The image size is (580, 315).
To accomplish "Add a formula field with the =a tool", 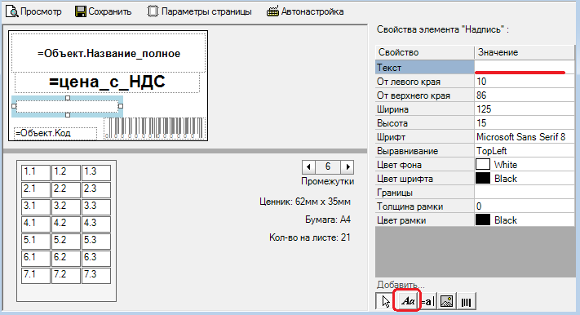I will tap(427, 301).
